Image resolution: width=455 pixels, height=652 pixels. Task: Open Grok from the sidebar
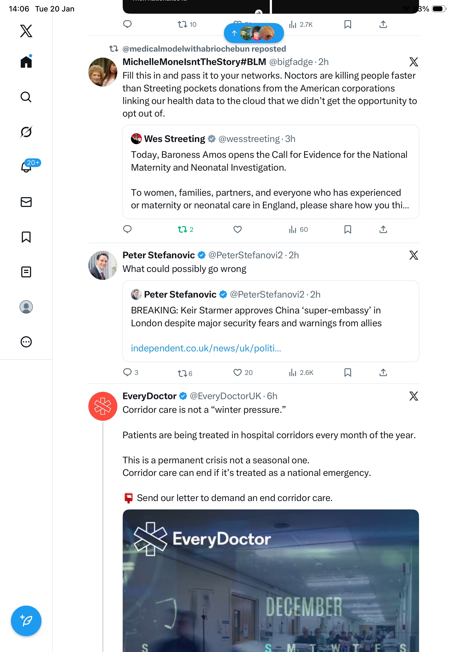point(26,132)
